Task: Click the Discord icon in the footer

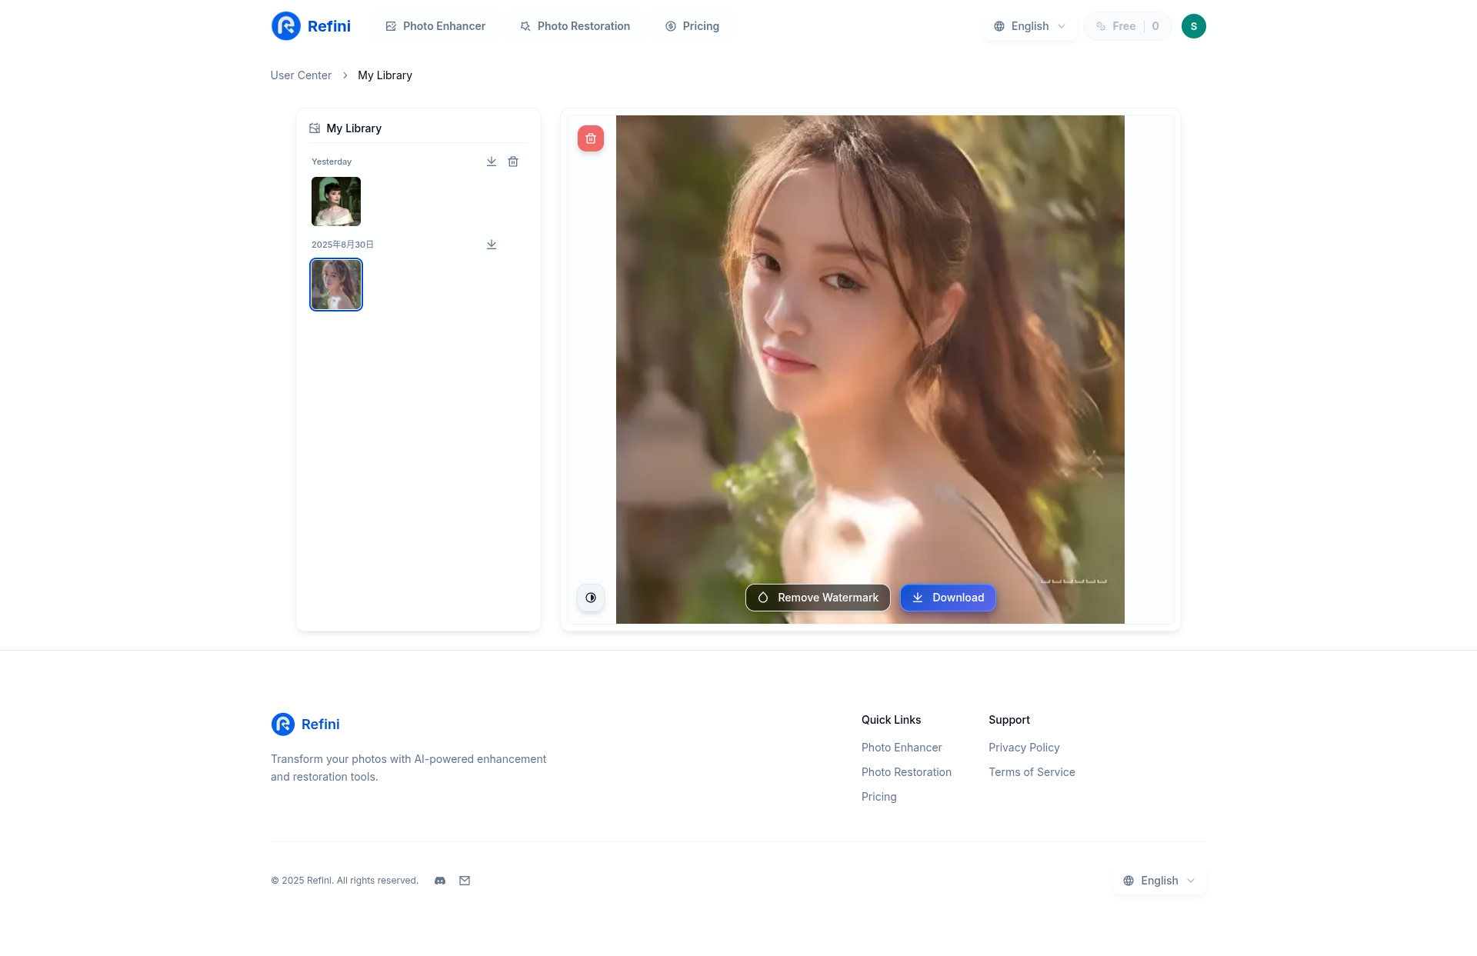Action: (x=440, y=881)
